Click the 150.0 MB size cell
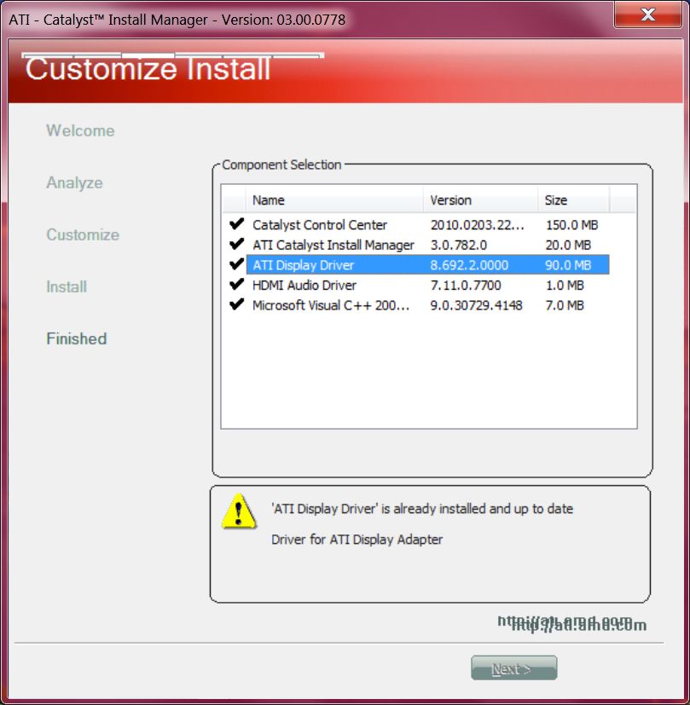Viewport: 690px width, 705px height. (x=571, y=225)
